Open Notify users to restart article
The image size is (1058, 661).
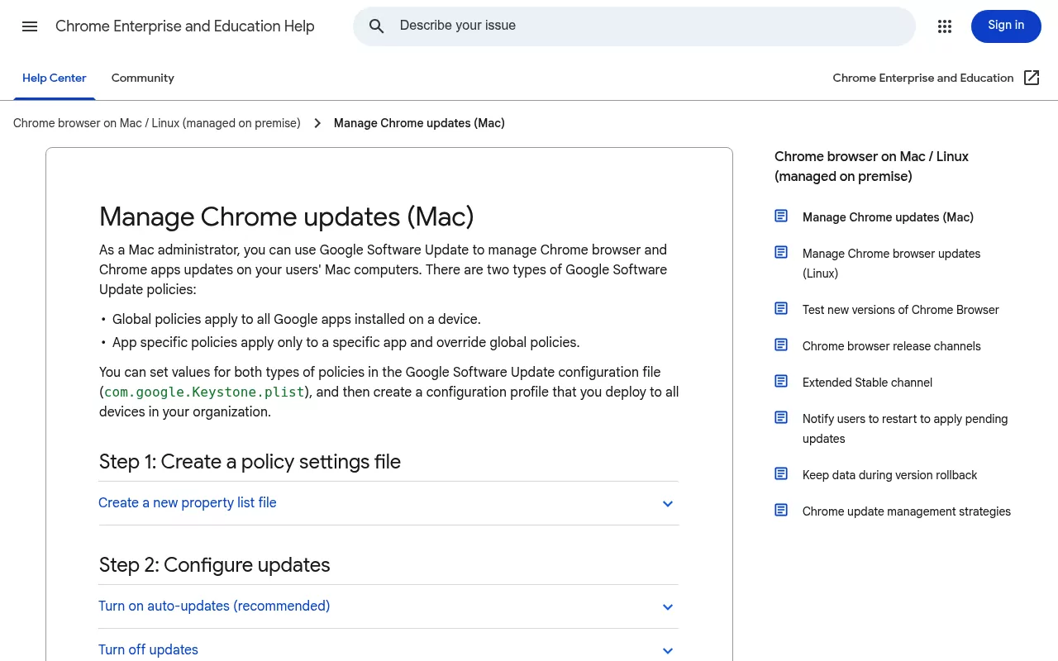[x=905, y=429]
